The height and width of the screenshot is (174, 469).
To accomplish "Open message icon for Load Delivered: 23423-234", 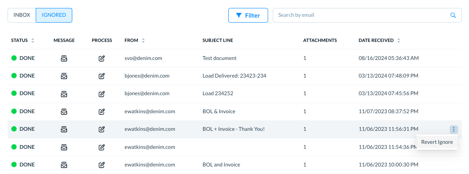I will (64, 76).
